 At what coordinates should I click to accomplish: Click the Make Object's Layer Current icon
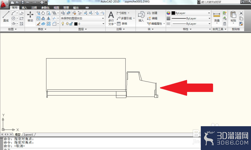(69, 13)
